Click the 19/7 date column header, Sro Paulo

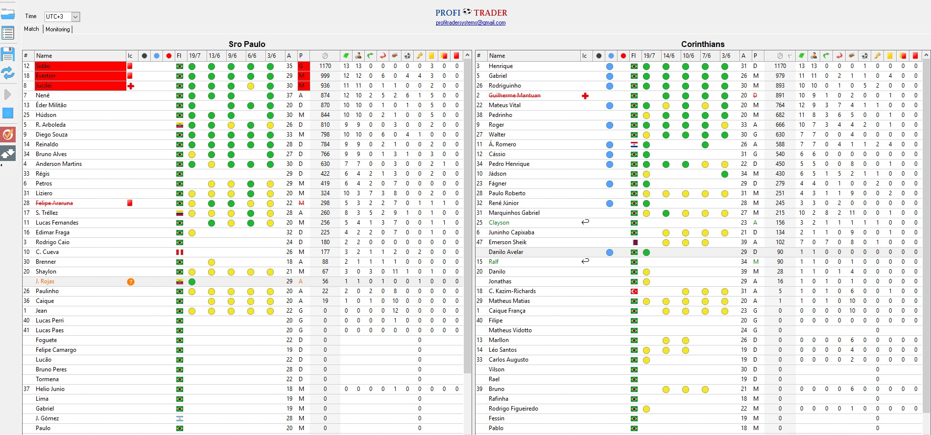[x=197, y=56]
